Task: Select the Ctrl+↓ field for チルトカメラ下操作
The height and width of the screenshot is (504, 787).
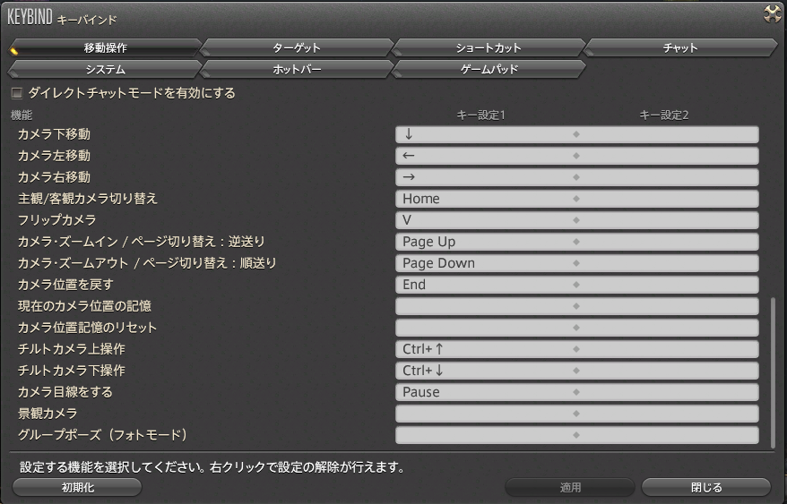Action: 486,371
